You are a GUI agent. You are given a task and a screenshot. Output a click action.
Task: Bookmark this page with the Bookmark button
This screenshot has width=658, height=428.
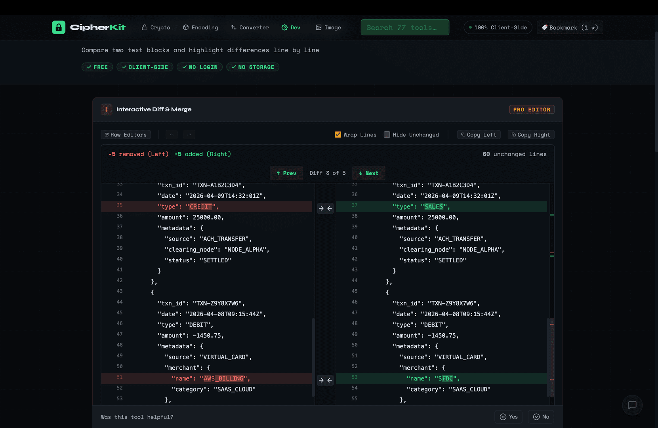(570, 27)
